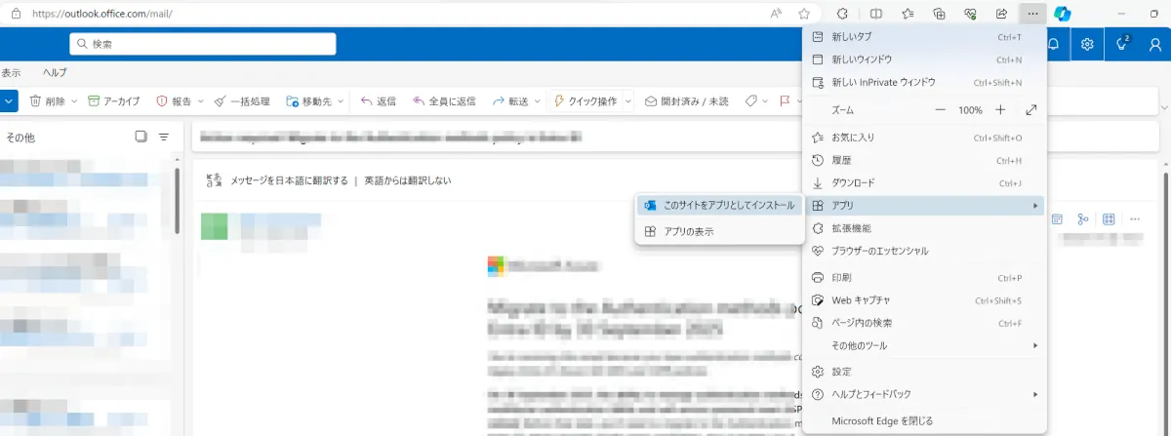Image resolution: width=1171 pixels, height=436 pixels.
Task: Click Reply all (全員に返信) button
Action: (444, 100)
